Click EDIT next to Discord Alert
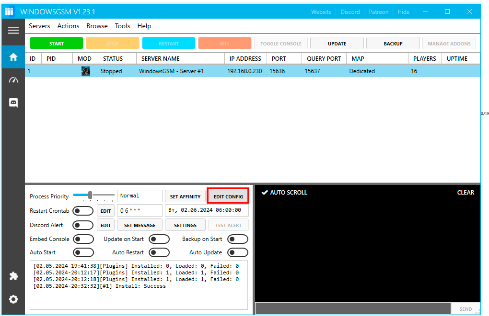This screenshot has height=316, width=489. click(106, 225)
